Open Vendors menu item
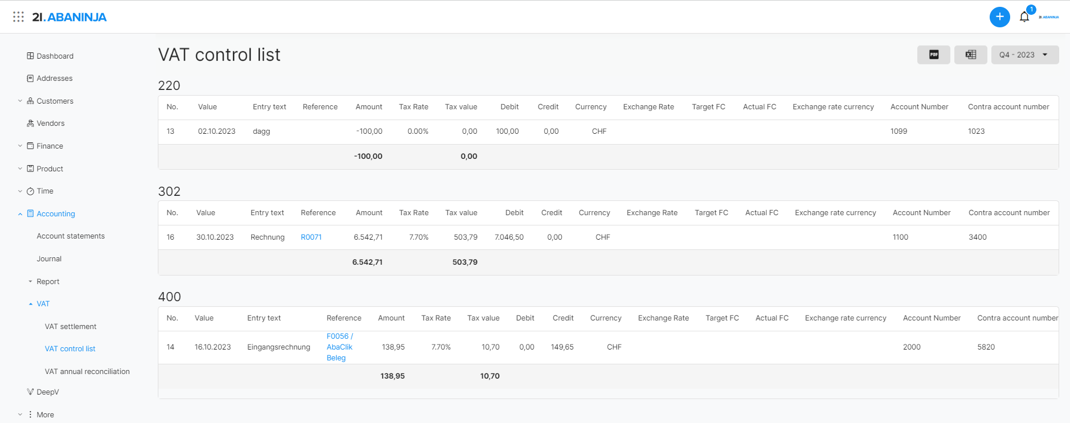Image resolution: width=1070 pixels, height=423 pixels. (50, 123)
